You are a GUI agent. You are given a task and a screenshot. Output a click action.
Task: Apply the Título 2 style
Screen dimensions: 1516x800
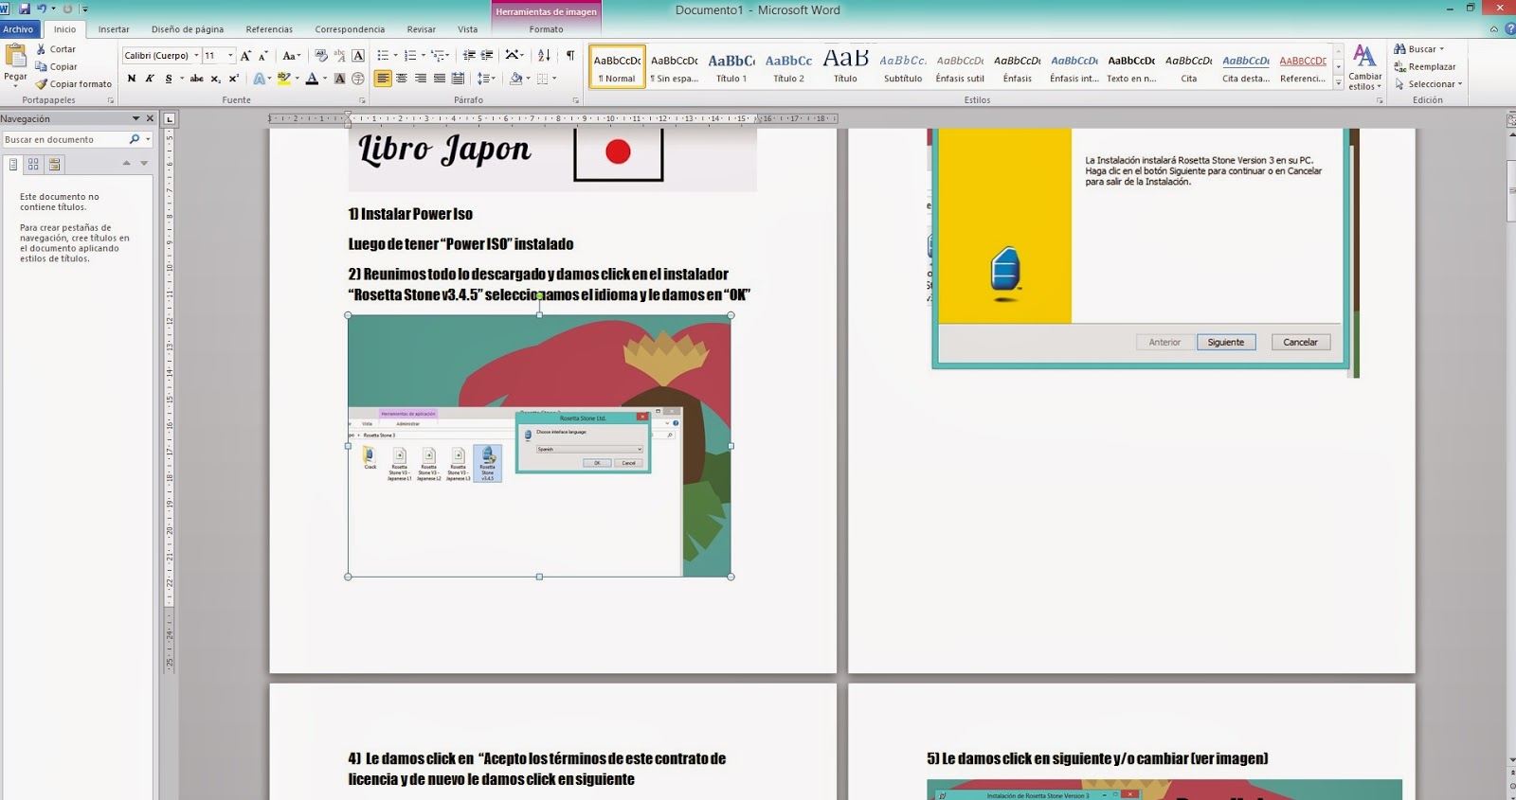788,66
